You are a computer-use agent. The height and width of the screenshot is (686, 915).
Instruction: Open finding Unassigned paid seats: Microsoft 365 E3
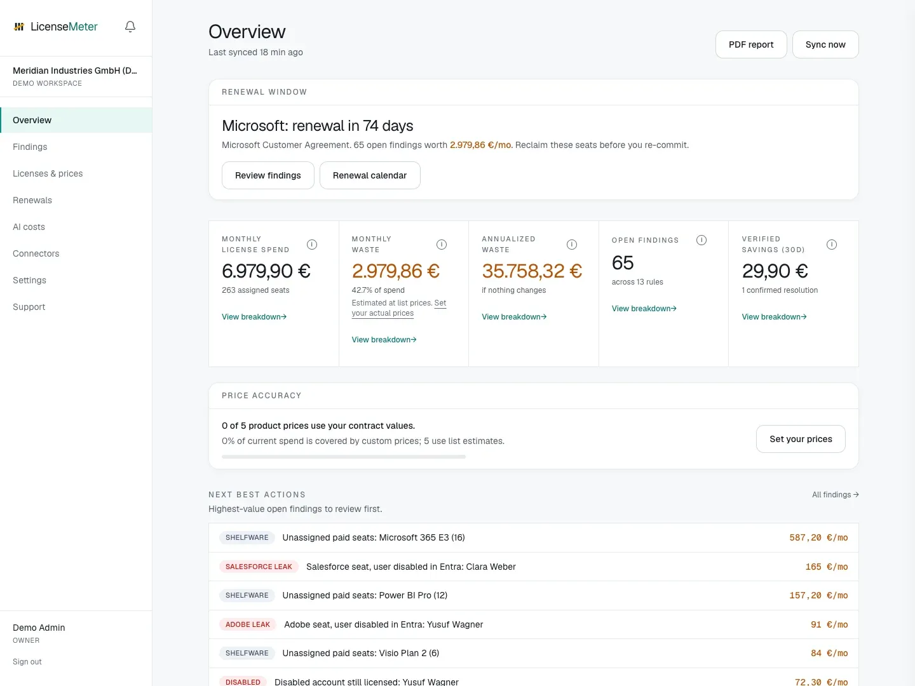click(534, 537)
